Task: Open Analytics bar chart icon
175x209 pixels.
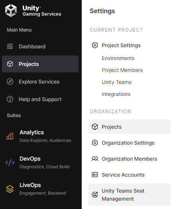Action: [10, 136]
